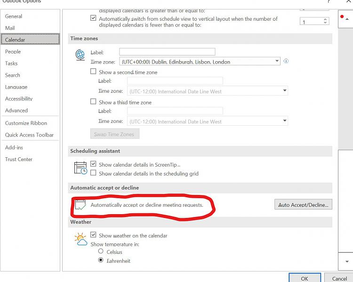Click the time zone info icon
Viewport: 353px width, 282px height.
(286, 61)
